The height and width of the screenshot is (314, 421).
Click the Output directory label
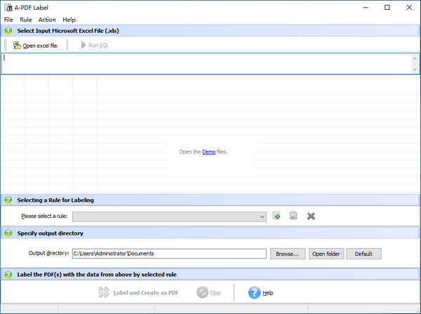coord(48,253)
